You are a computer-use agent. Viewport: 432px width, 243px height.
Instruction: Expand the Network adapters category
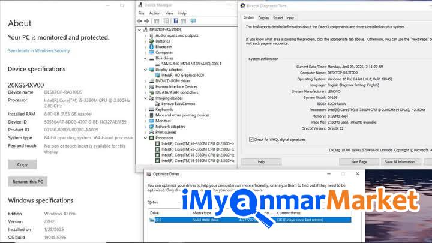coord(145,127)
